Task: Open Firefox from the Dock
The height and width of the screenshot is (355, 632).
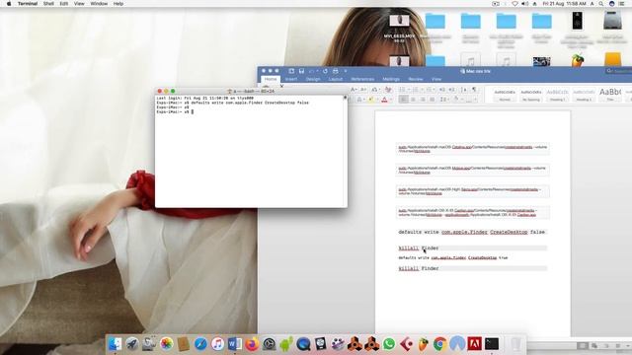Action: pos(252,344)
